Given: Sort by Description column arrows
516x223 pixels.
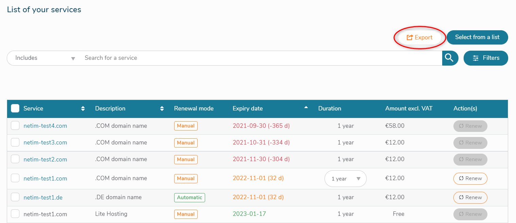Looking at the screenshot, I should [x=162, y=109].
